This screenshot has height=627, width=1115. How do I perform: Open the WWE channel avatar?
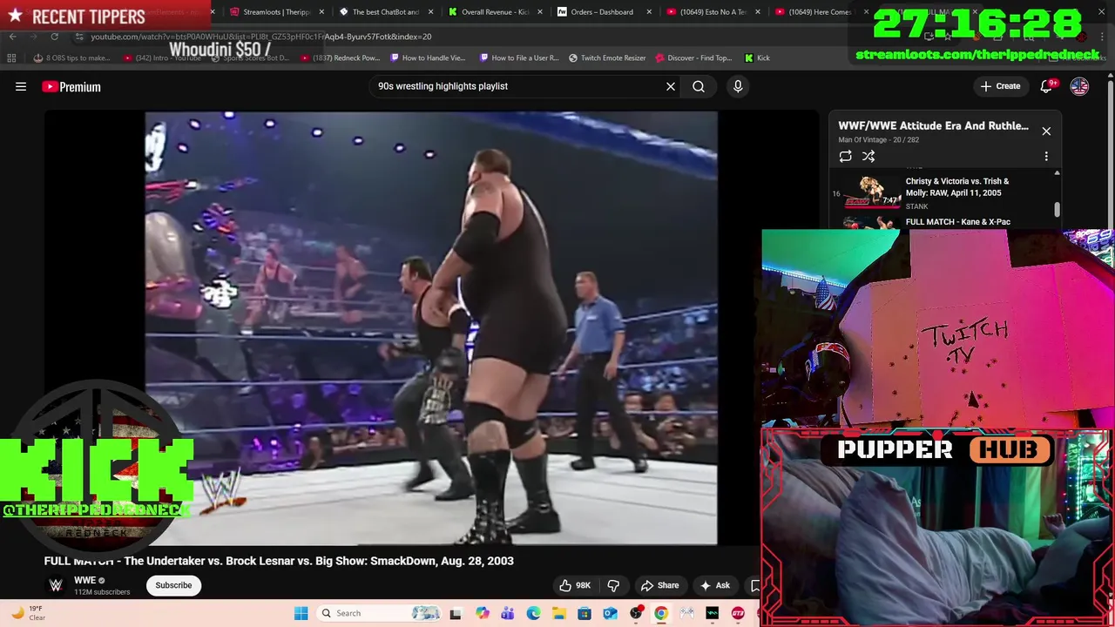point(56,585)
